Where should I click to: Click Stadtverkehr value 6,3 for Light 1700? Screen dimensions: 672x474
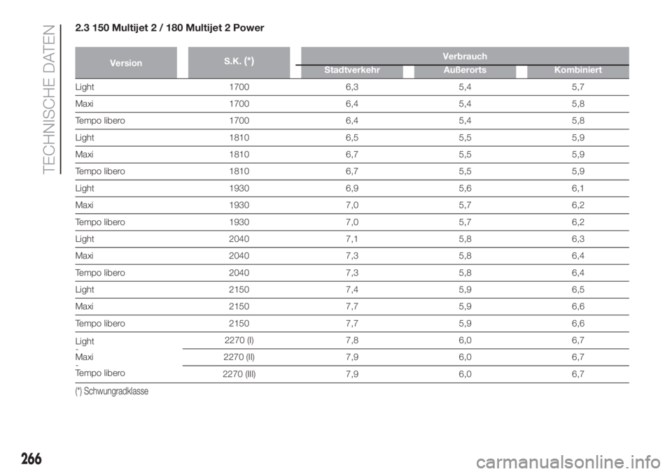(352, 87)
